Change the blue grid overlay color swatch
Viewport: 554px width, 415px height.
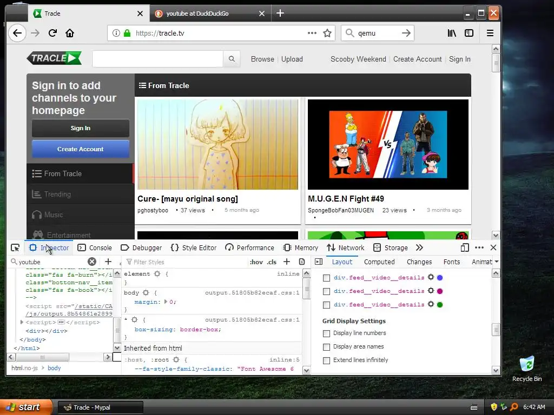tap(440, 278)
